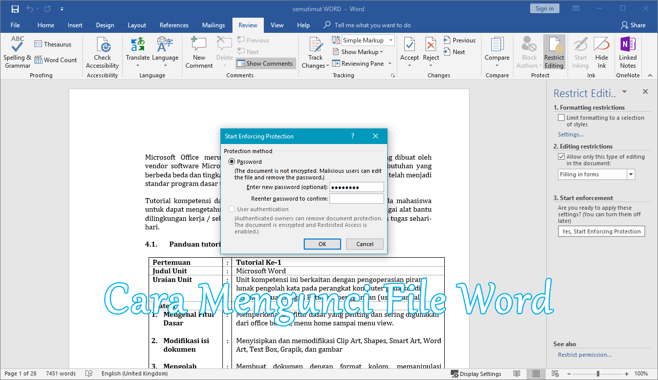Click the Accept change icon
Screen dimensions: 658x380
point(410,44)
